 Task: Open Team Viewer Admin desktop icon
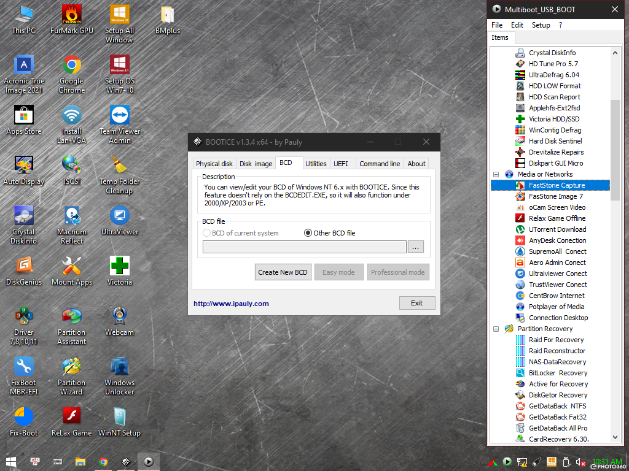pos(120,125)
